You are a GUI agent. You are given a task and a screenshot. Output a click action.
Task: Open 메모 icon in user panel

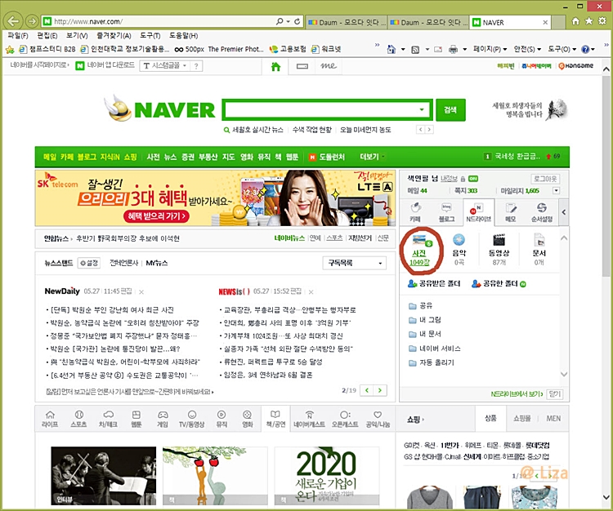[511, 212]
